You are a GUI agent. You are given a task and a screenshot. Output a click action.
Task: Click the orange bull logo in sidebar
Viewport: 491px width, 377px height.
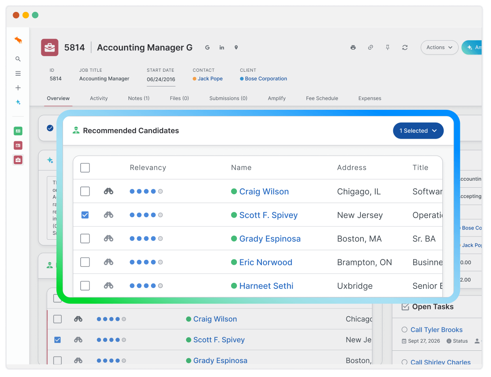click(18, 40)
